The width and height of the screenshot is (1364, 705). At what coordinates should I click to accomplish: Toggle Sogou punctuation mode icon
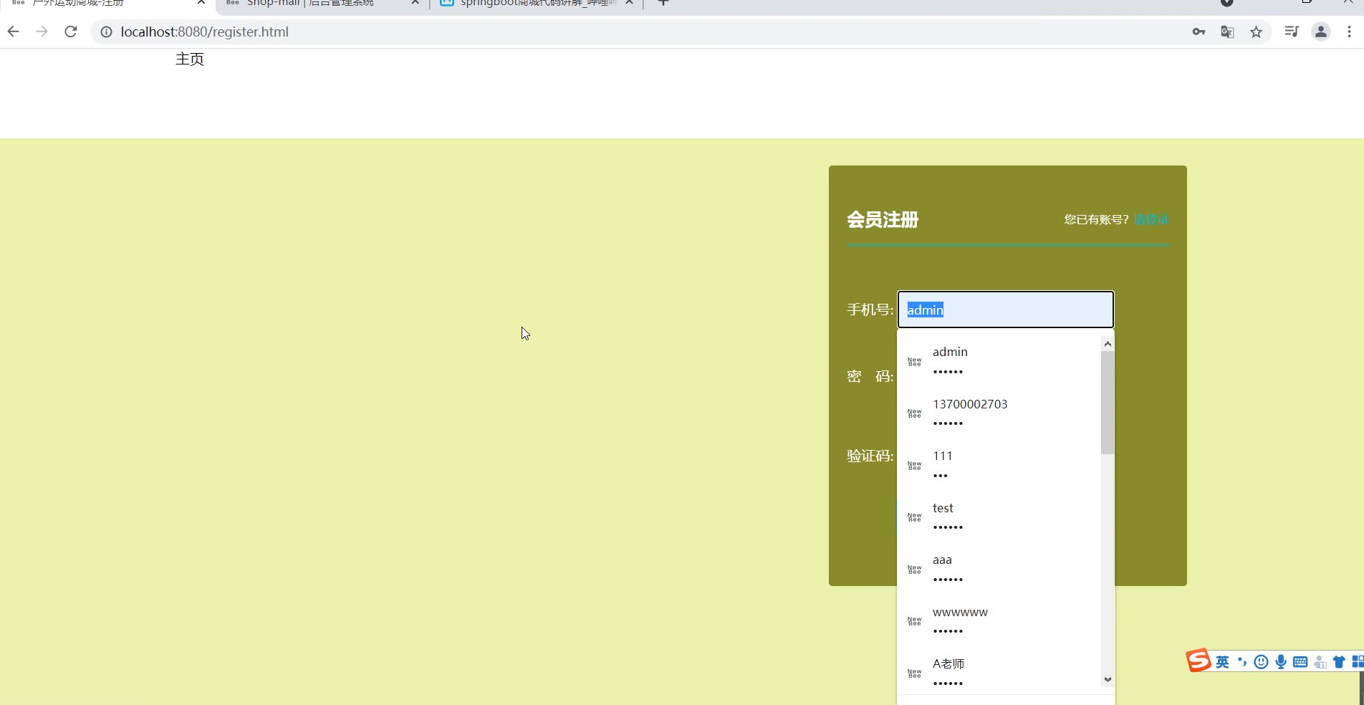click(x=1242, y=662)
